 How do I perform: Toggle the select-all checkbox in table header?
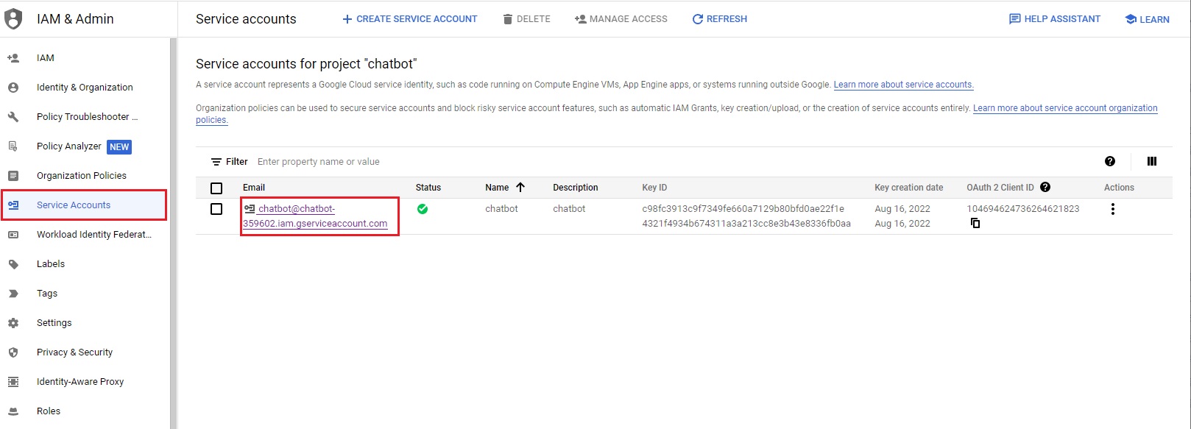(x=216, y=188)
